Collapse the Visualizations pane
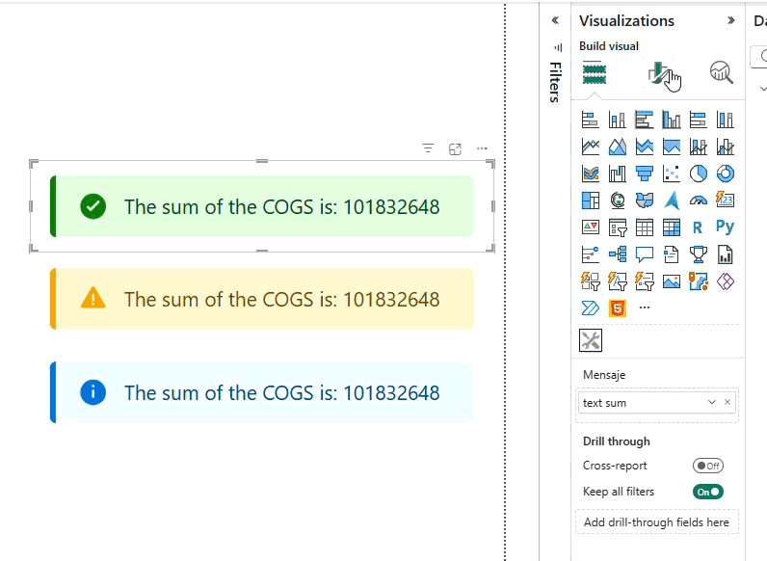The height and width of the screenshot is (561, 767). (x=730, y=20)
